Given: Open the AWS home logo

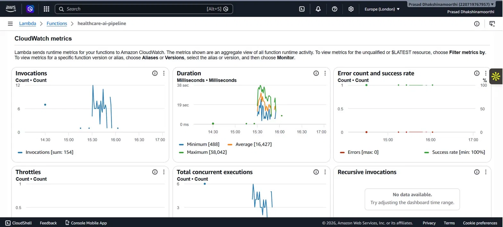Looking at the screenshot, I should pos(11,9).
